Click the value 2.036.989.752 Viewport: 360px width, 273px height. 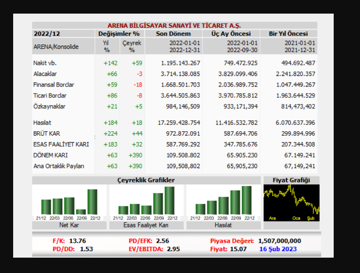[238, 85]
